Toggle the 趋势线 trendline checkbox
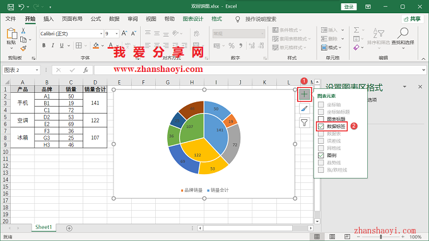The image size is (429, 241). pyautogui.click(x=321, y=163)
